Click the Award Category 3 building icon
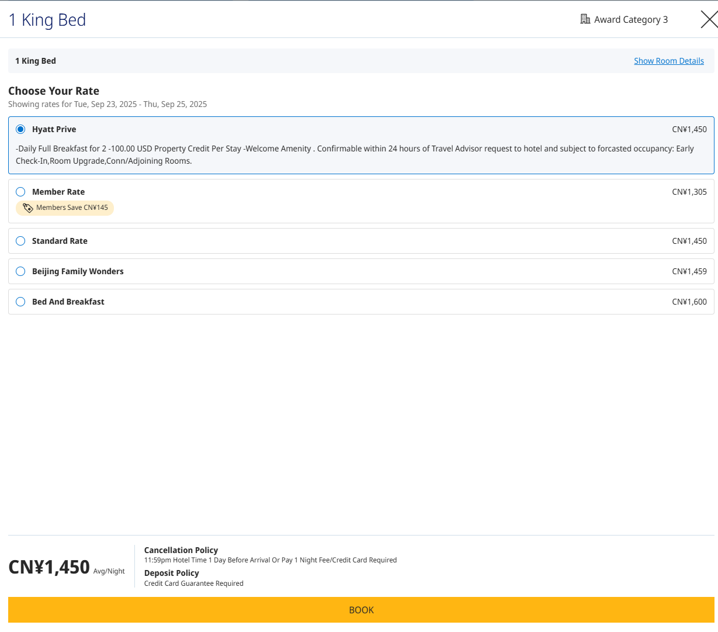Image resolution: width=718 pixels, height=632 pixels. point(585,19)
